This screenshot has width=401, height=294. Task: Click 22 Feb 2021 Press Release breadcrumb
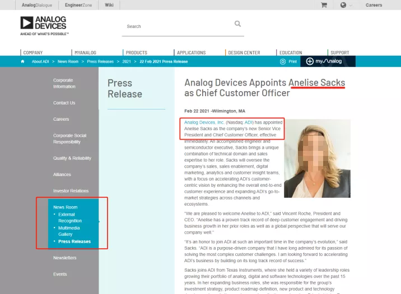[x=164, y=61]
